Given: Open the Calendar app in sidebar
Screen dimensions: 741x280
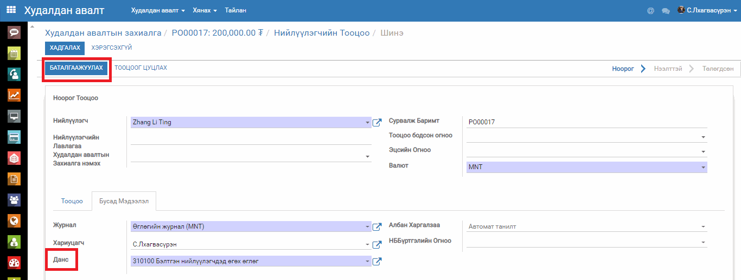Looking at the screenshot, I should 14,53.
